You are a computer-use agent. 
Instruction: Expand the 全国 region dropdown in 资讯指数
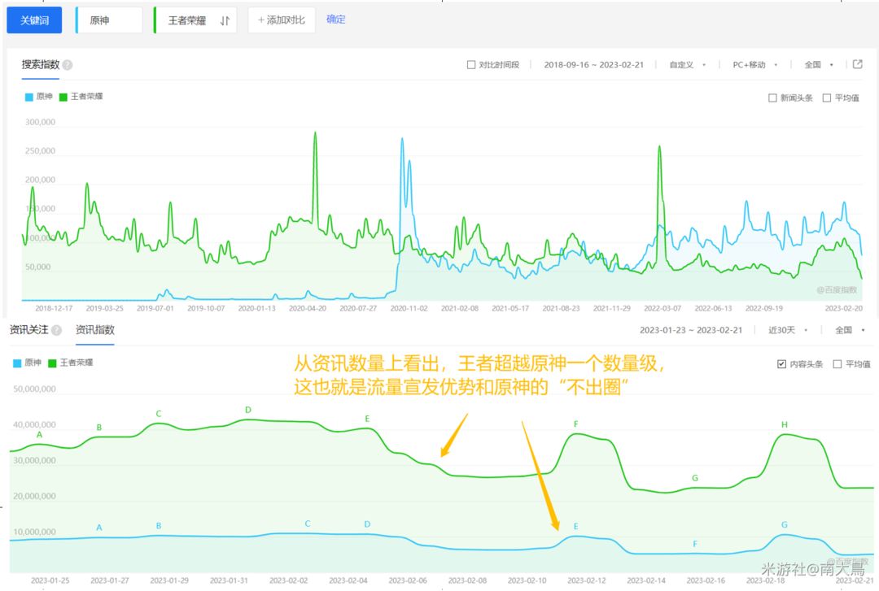pos(850,330)
